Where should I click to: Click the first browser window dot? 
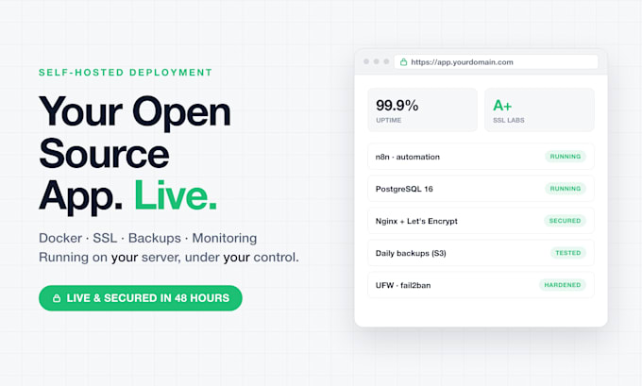pos(366,61)
